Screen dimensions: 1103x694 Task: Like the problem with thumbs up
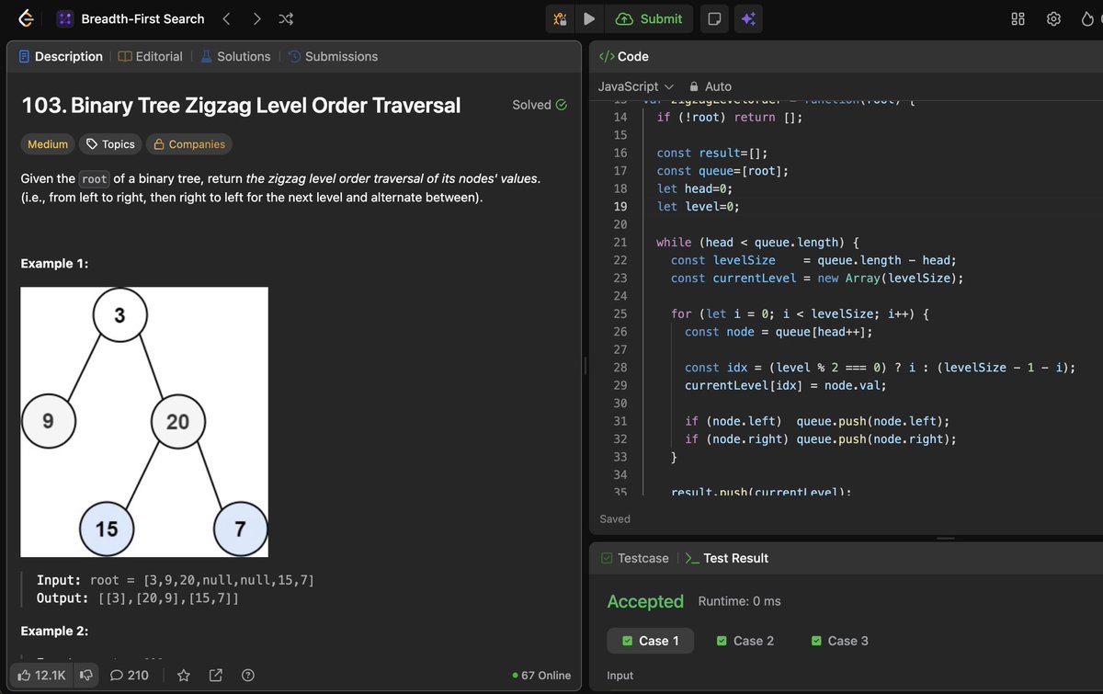(x=41, y=675)
